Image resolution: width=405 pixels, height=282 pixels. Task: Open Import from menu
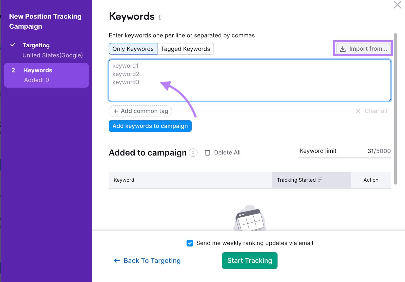pyautogui.click(x=363, y=48)
